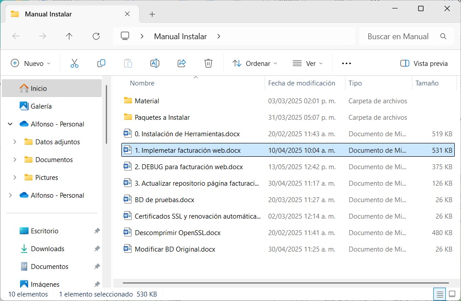This screenshot has width=461, height=301.
Task: Switch to large icons view layout
Action: 452,294
